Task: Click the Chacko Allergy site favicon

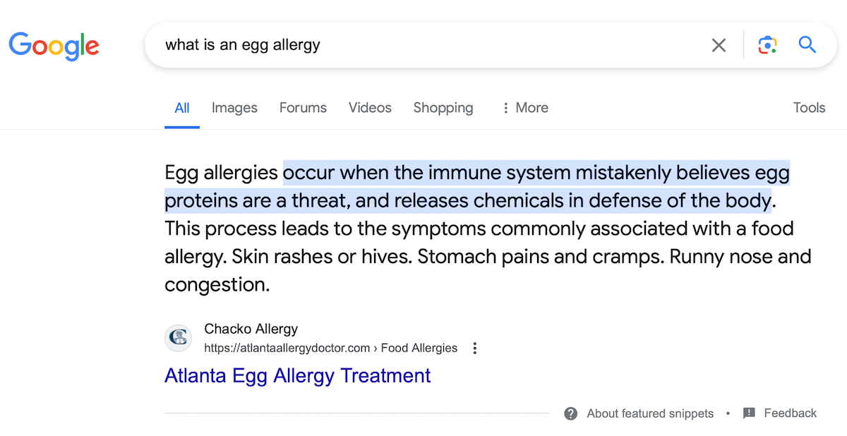Action: (178, 338)
